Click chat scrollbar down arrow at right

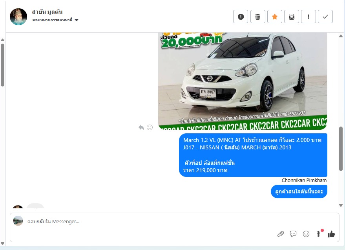(341, 205)
